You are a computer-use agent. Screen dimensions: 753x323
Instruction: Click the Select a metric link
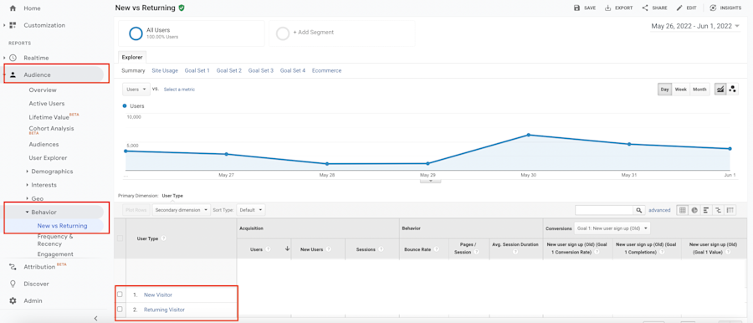[179, 90]
